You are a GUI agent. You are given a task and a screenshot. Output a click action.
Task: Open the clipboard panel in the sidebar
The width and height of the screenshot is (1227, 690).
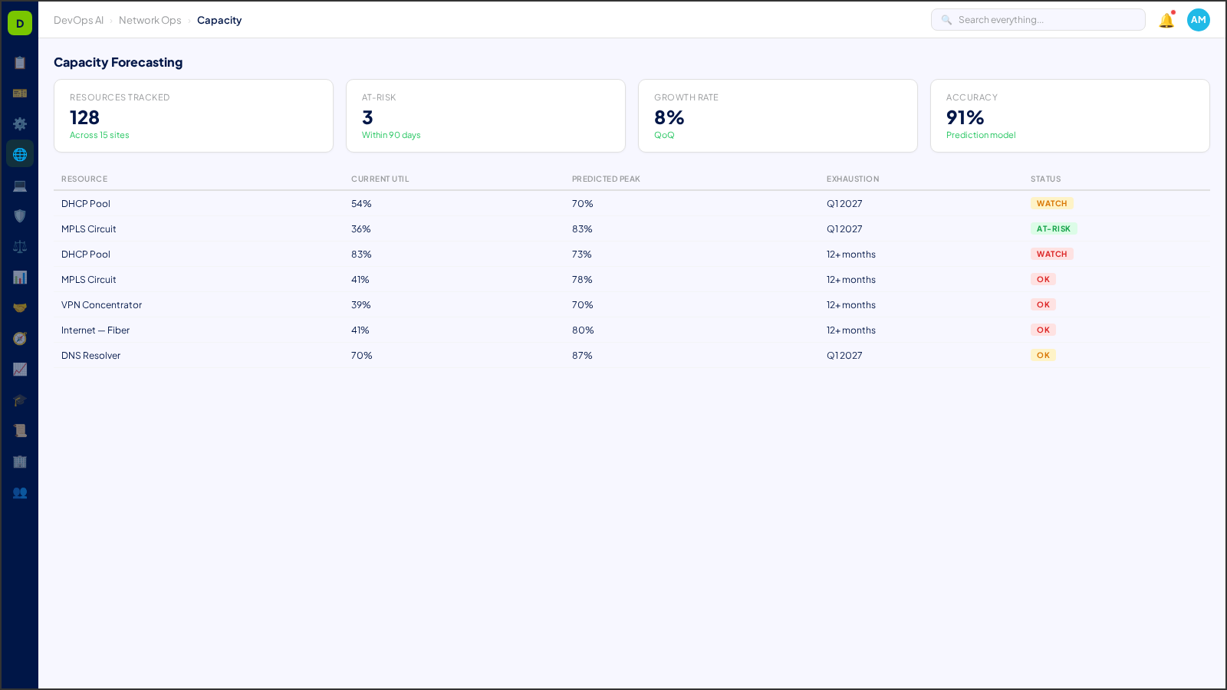point(20,63)
